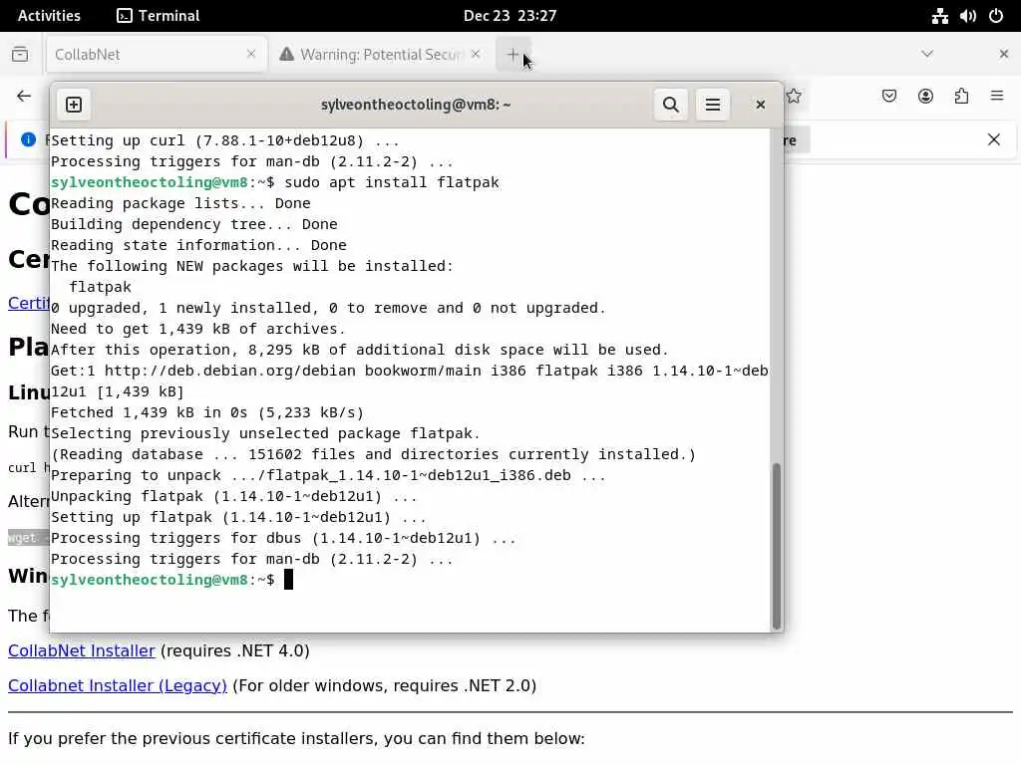Click the terminal title sylveontheoctoling@vm8
This screenshot has width=1021, height=765.
416,105
